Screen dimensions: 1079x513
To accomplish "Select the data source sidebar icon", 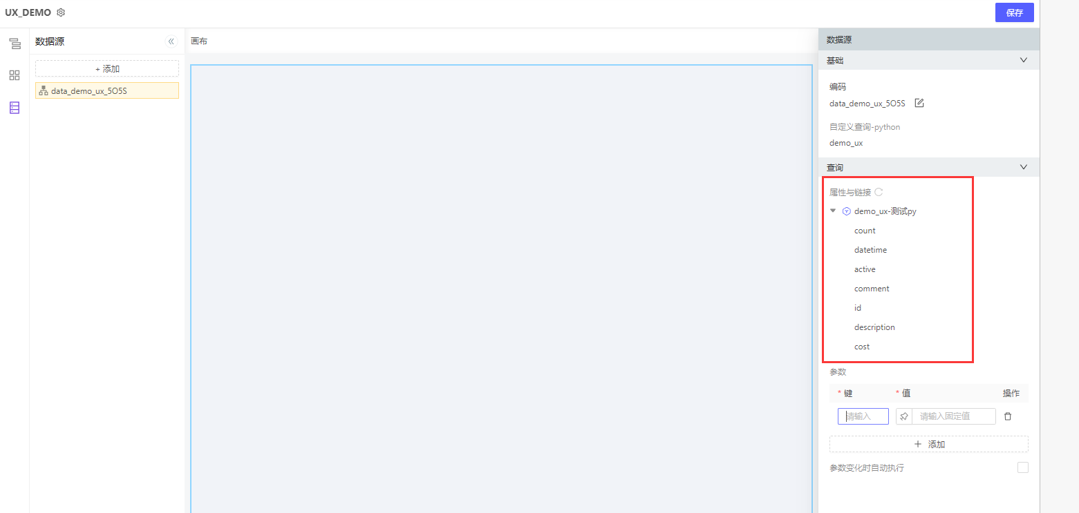I will pos(15,108).
